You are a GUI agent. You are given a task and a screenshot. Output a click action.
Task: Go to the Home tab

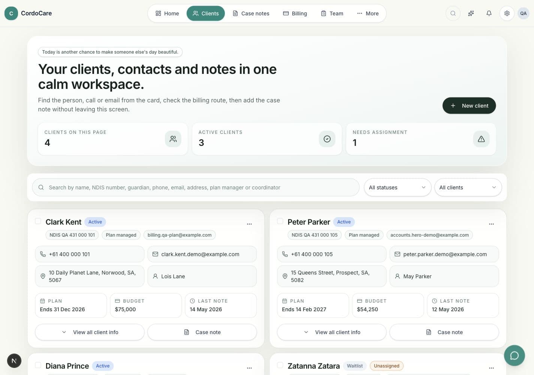tap(167, 13)
